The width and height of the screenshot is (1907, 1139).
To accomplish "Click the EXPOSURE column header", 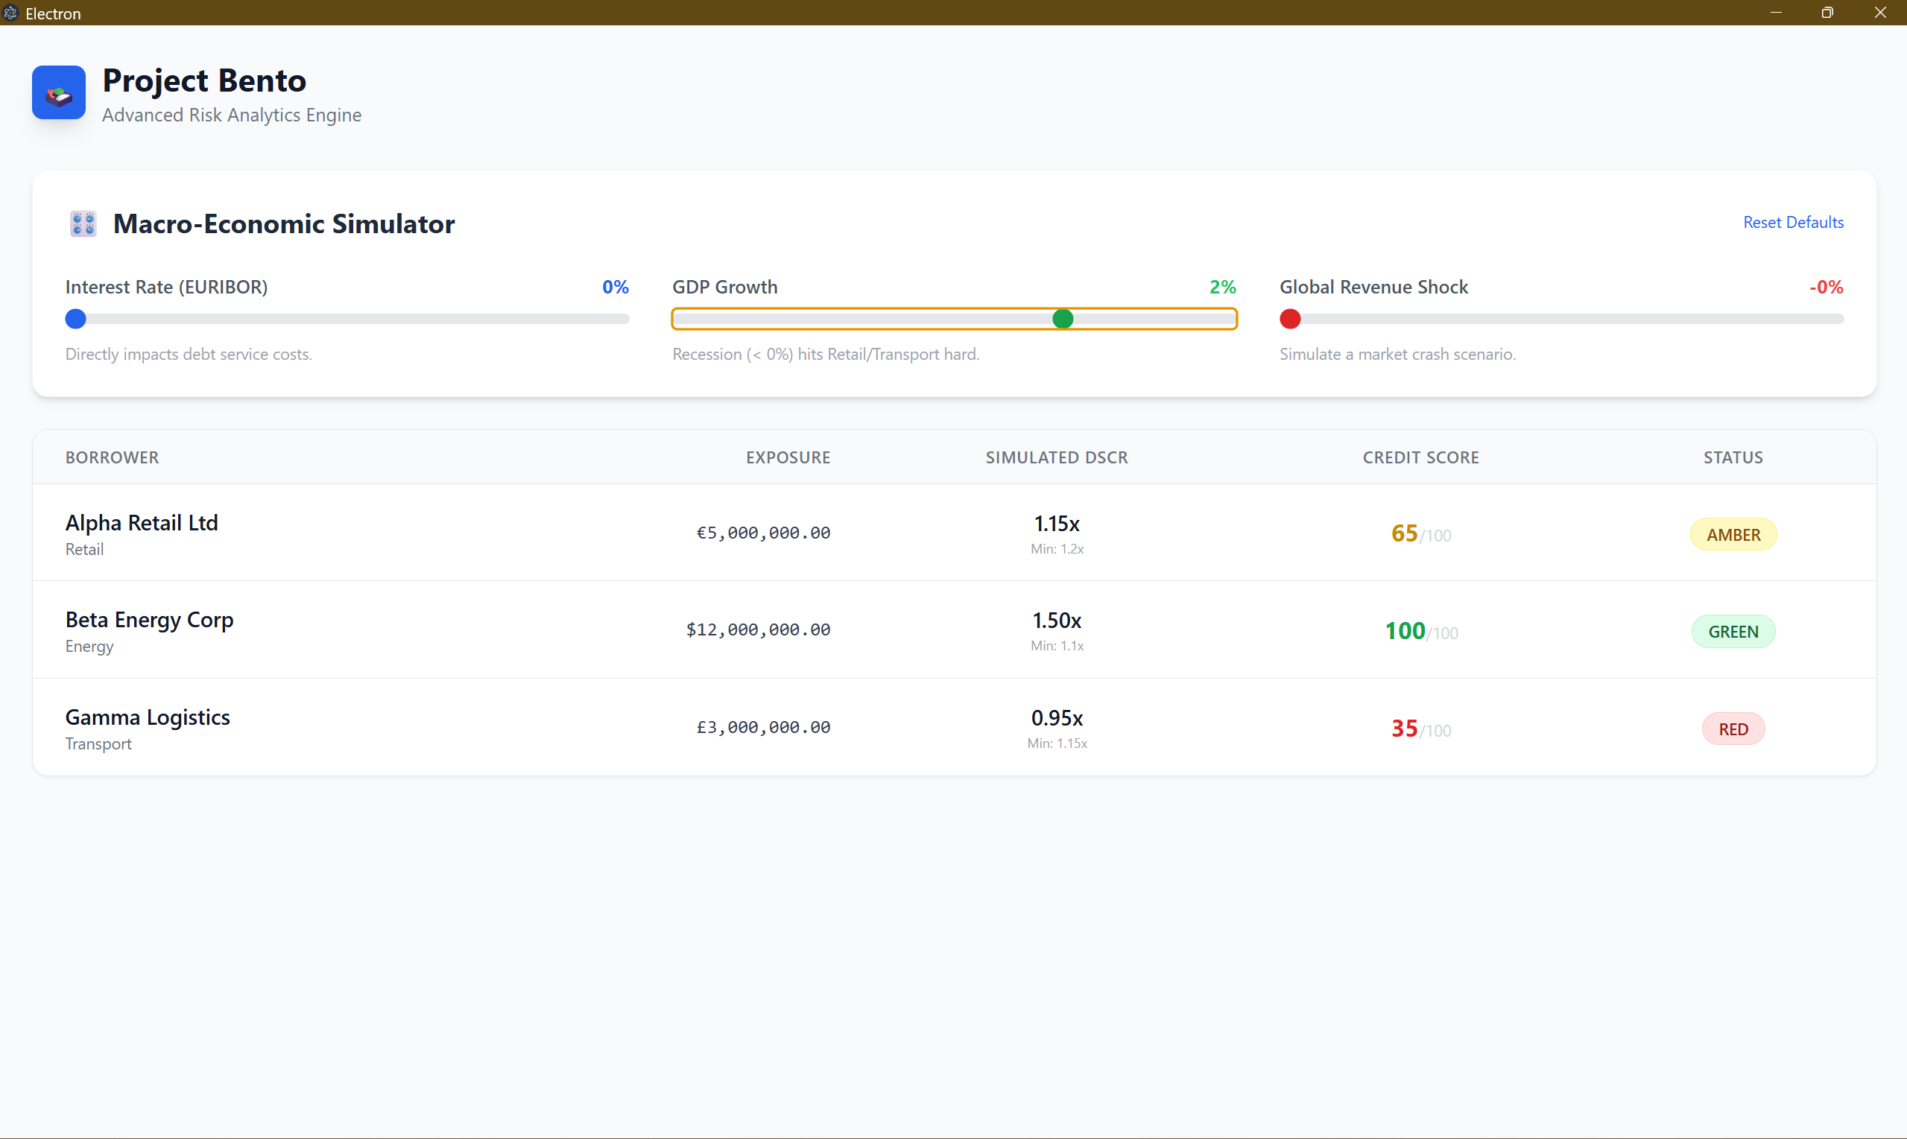I will 788,457.
